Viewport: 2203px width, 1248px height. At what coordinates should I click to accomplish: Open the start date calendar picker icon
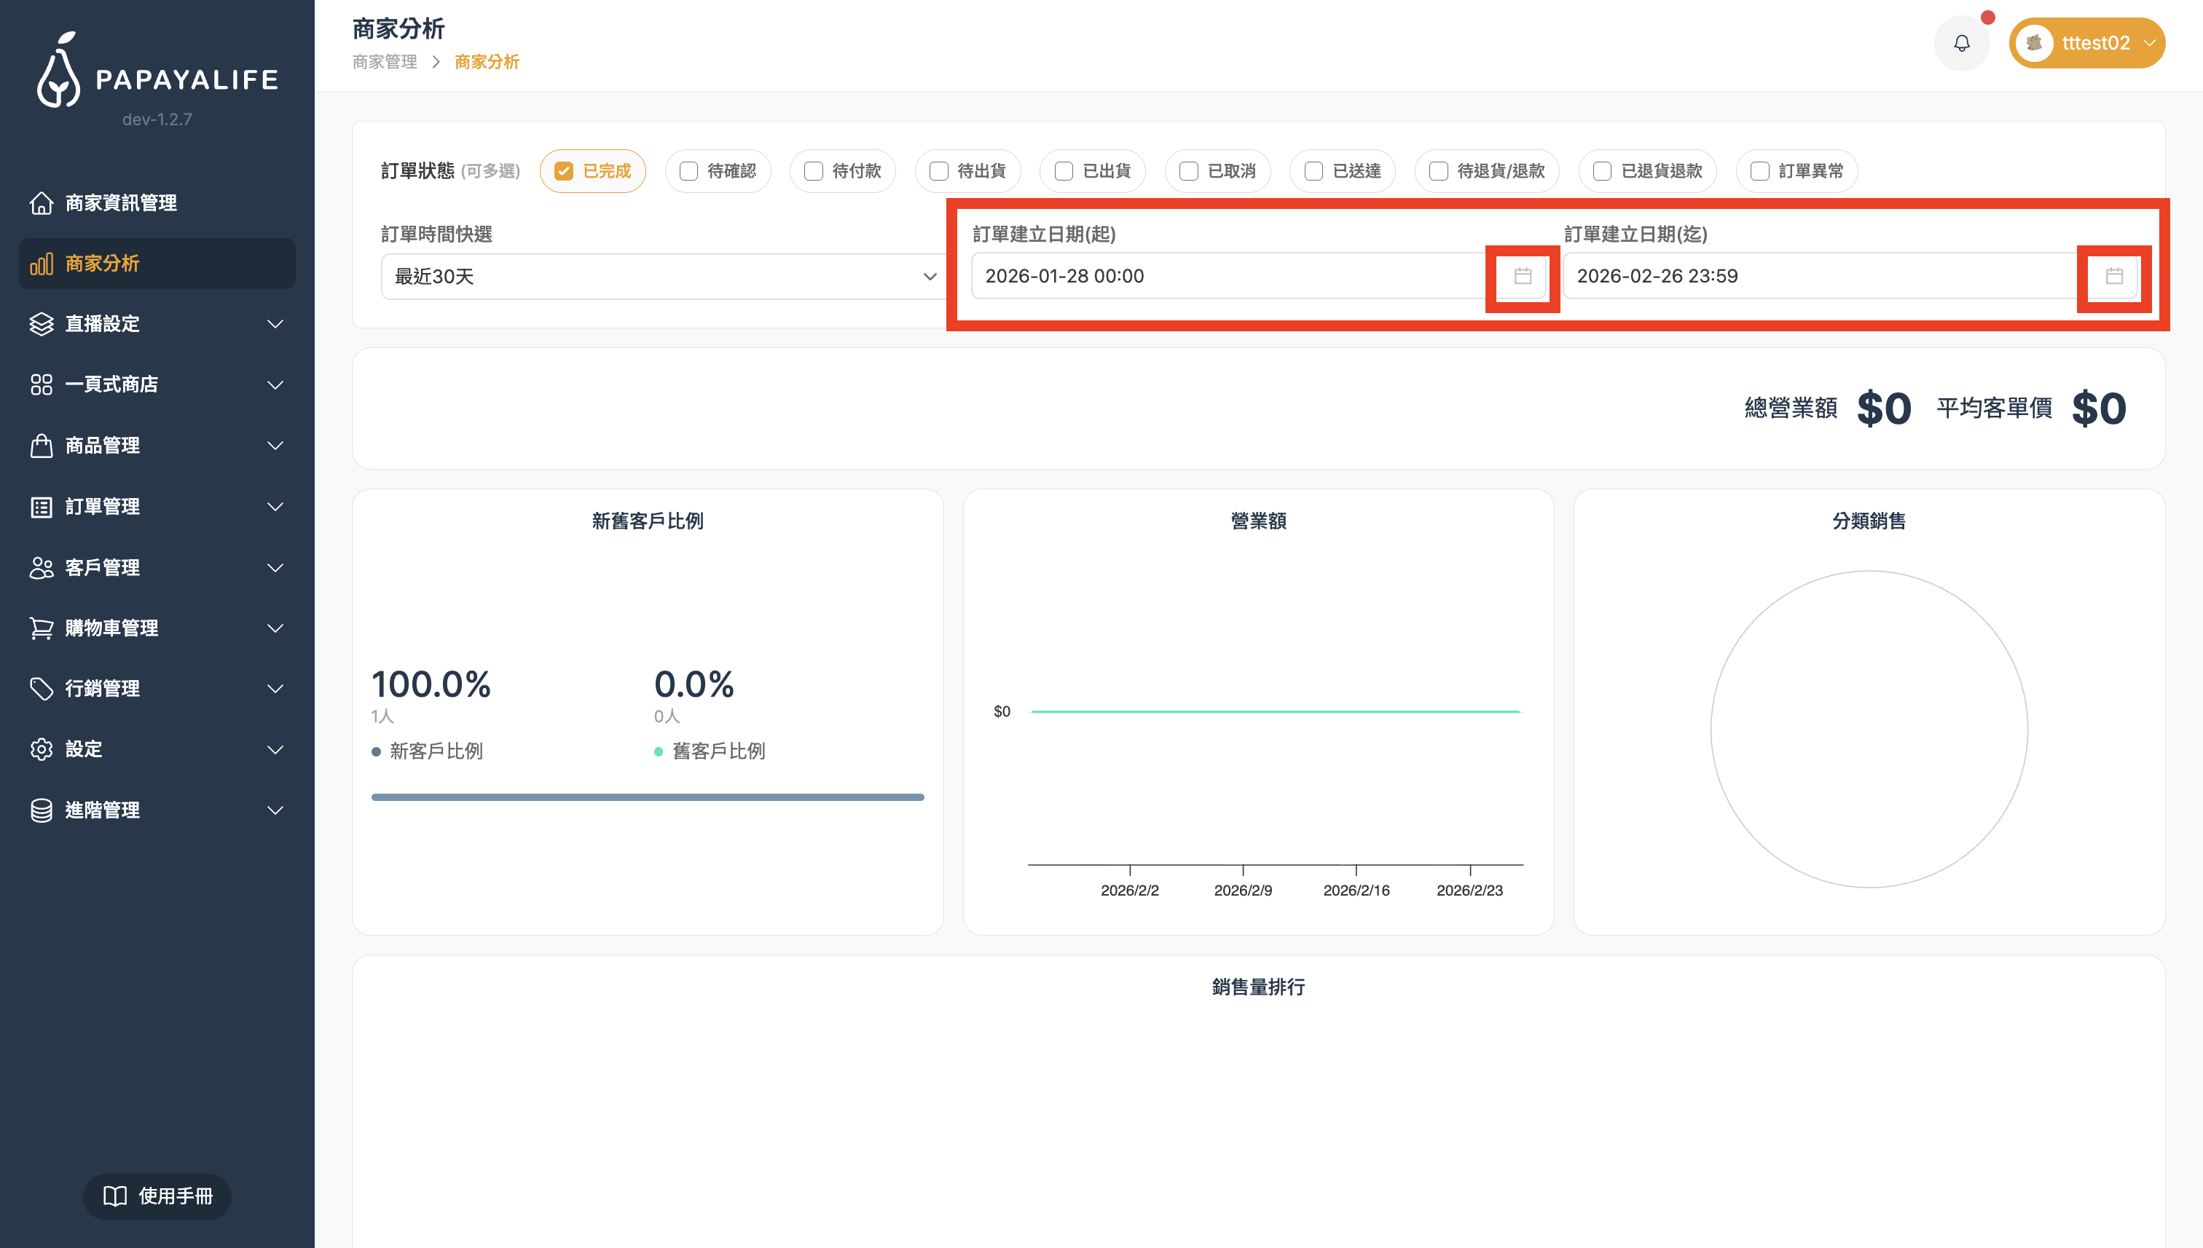(1522, 276)
